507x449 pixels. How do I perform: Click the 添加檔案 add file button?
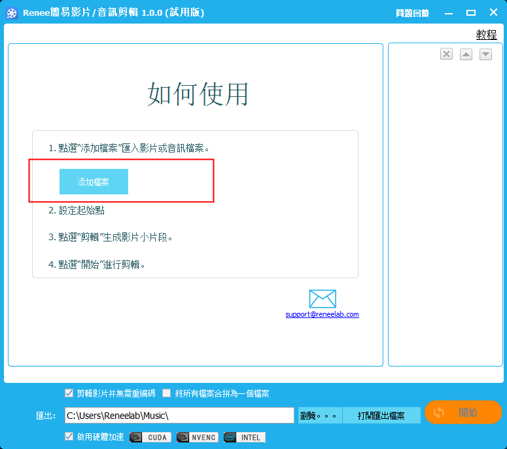pos(94,181)
